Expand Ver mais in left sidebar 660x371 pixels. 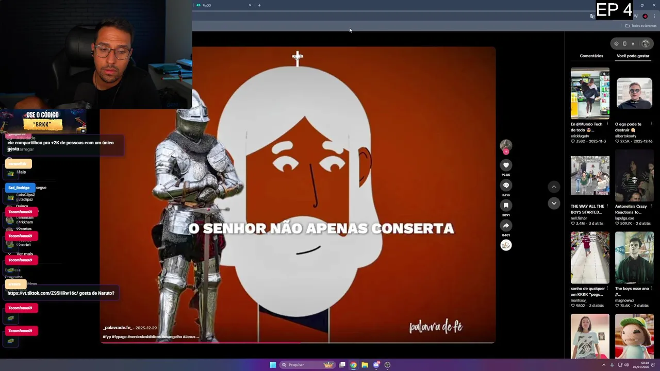tap(24, 254)
